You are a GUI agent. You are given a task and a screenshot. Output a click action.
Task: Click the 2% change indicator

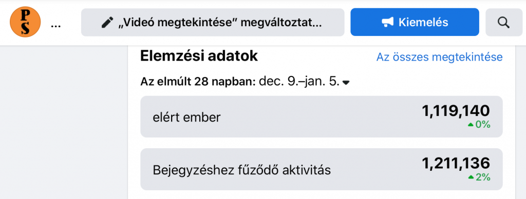coord(482,177)
